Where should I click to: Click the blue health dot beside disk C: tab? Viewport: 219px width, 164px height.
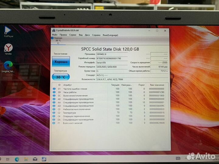52,38
